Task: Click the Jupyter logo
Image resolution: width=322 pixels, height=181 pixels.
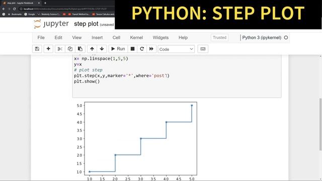Action: click(x=51, y=24)
